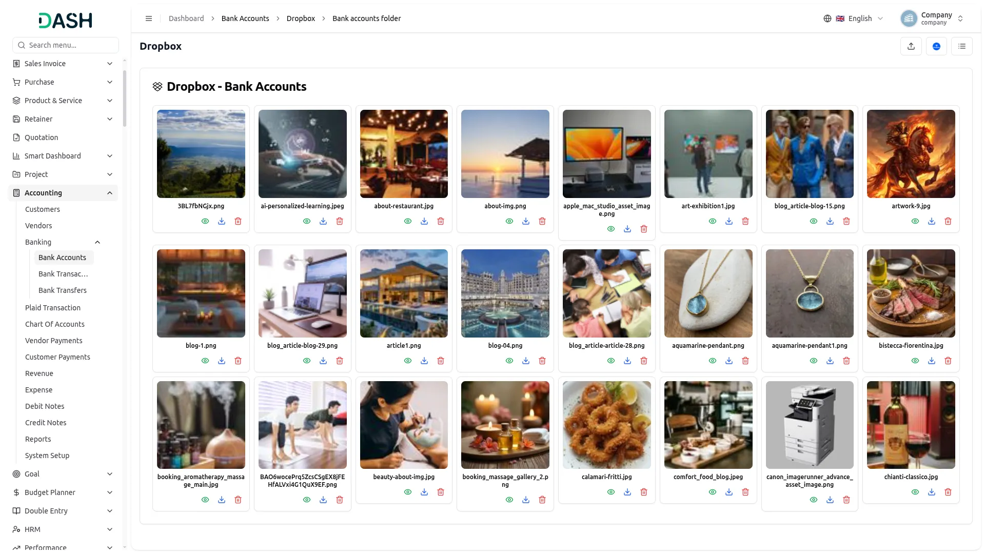985x554 pixels.
Task: Go to Chart Of Accounts
Action: tap(55, 324)
